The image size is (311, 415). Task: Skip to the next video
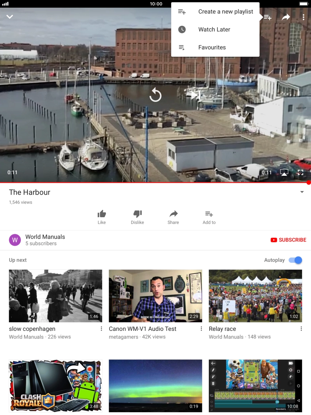[x=195, y=95]
